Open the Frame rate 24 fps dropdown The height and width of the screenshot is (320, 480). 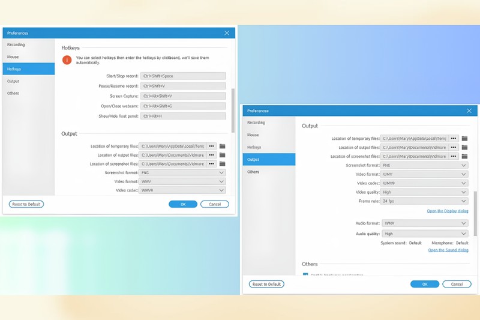tap(424, 201)
